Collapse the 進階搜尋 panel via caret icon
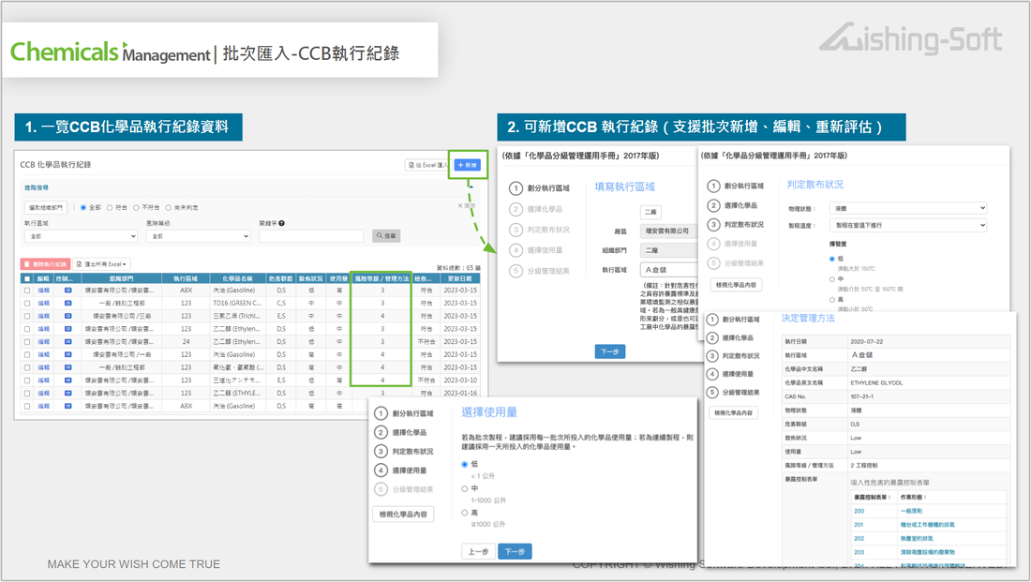The width and height of the screenshot is (1031, 582). coord(471,187)
